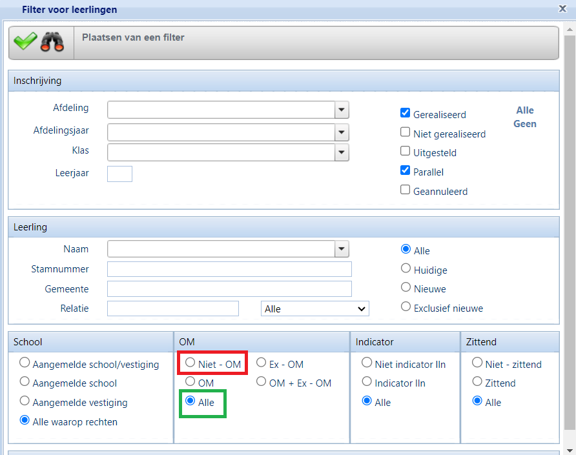Screen dimensions: 576x455
Task: Choose the Huidige leerling radio option
Action: 406,269
